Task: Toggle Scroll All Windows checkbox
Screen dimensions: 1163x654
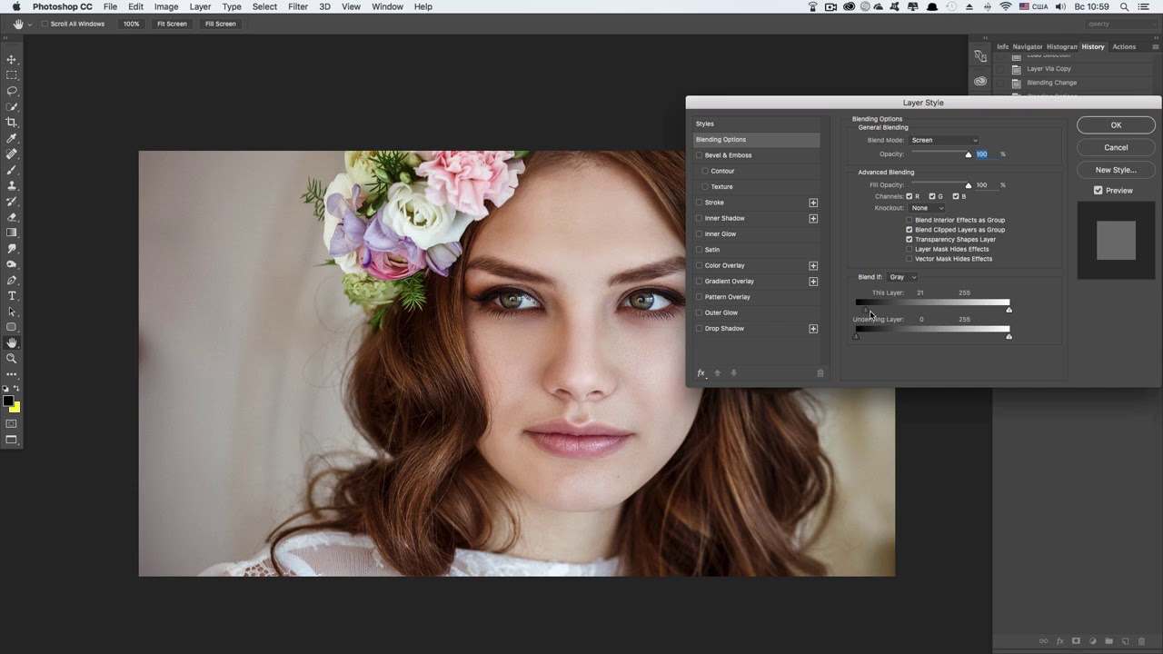Action: [45, 24]
